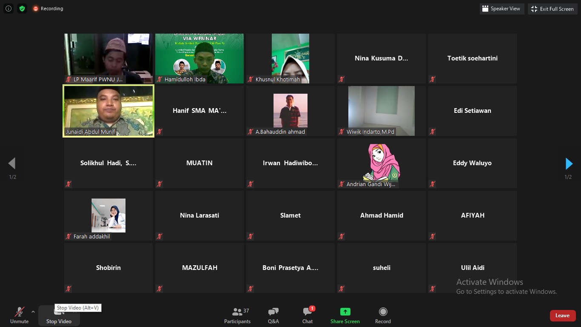The image size is (581, 327).
Task: Open the Participants panel
Action: pos(237,316)
